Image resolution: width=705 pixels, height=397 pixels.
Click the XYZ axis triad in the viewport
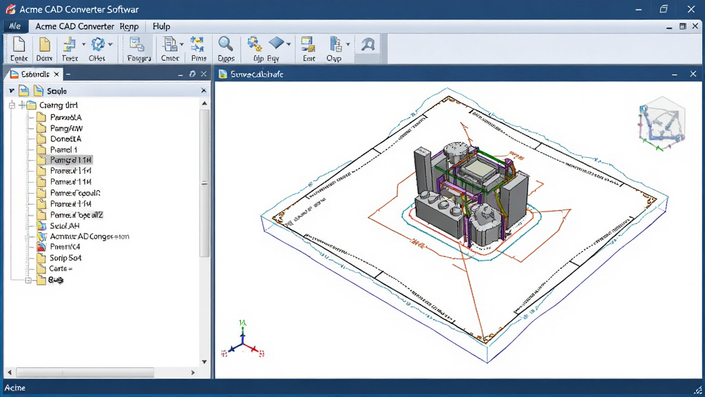[243, 340]
